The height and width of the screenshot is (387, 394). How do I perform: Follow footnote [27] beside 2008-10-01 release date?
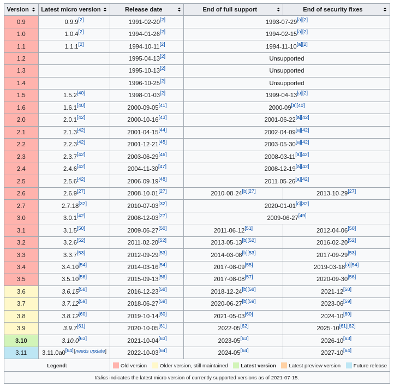(163, 192)
